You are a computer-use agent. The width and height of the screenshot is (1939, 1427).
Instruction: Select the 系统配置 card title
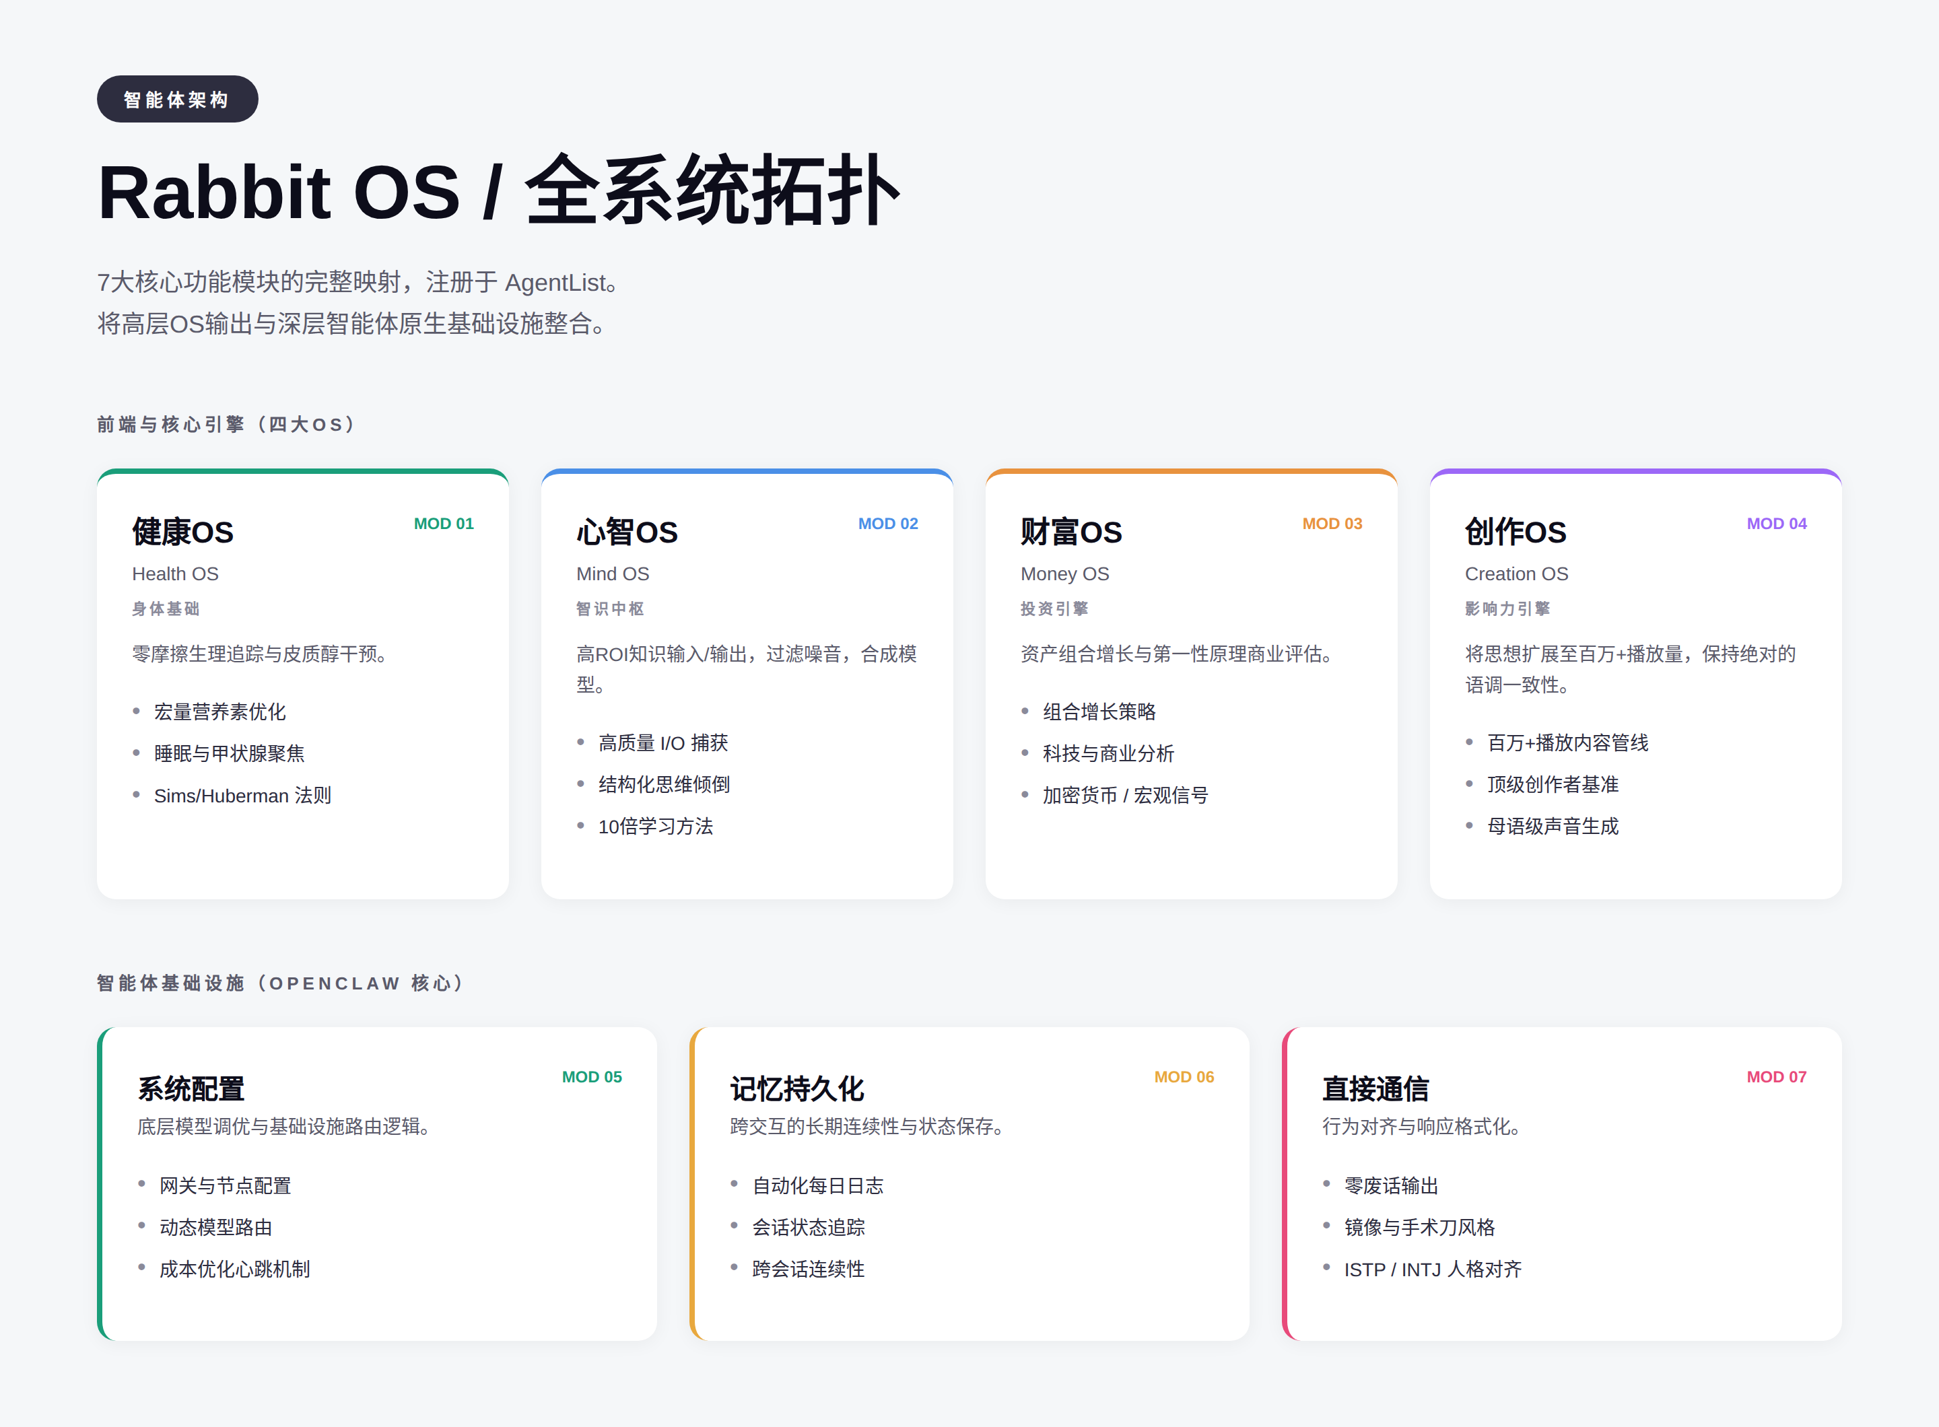pos(191,1088)
